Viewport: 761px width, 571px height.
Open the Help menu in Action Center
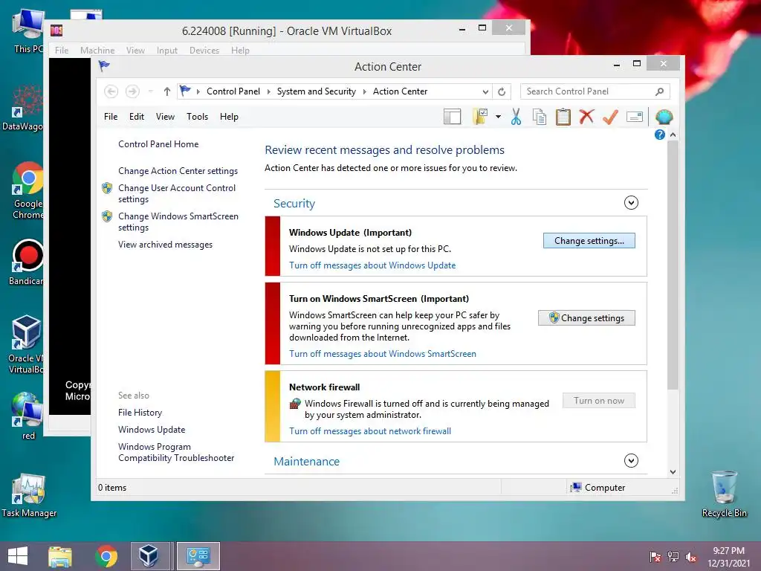[229, 117]
